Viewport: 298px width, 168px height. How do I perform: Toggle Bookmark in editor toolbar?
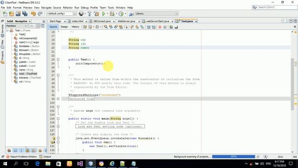142,27
